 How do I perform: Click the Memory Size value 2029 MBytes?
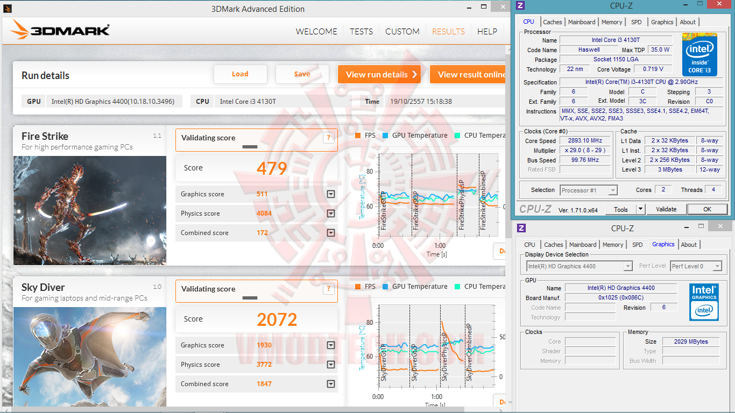(691, 341)
